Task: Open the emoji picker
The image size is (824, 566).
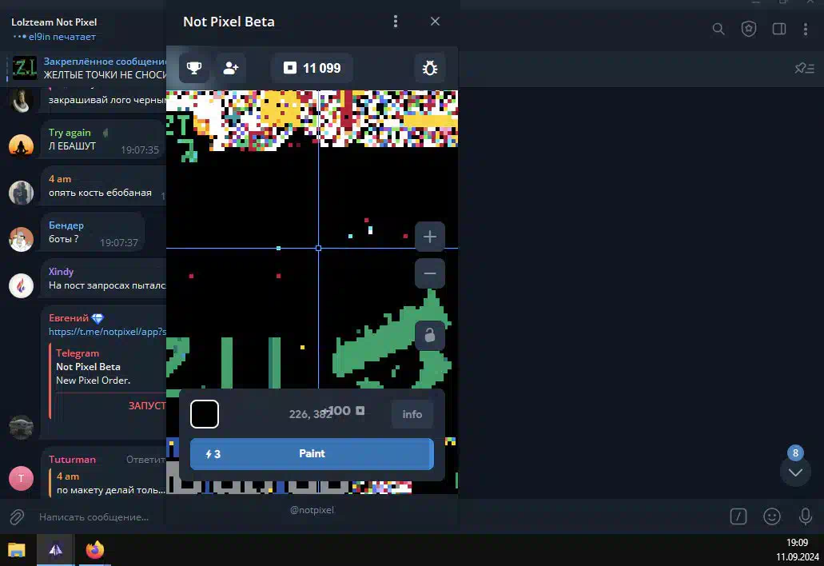Action: click(x=772, y=516)
